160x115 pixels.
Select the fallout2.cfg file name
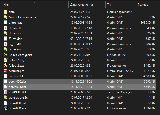click(16, 60)
